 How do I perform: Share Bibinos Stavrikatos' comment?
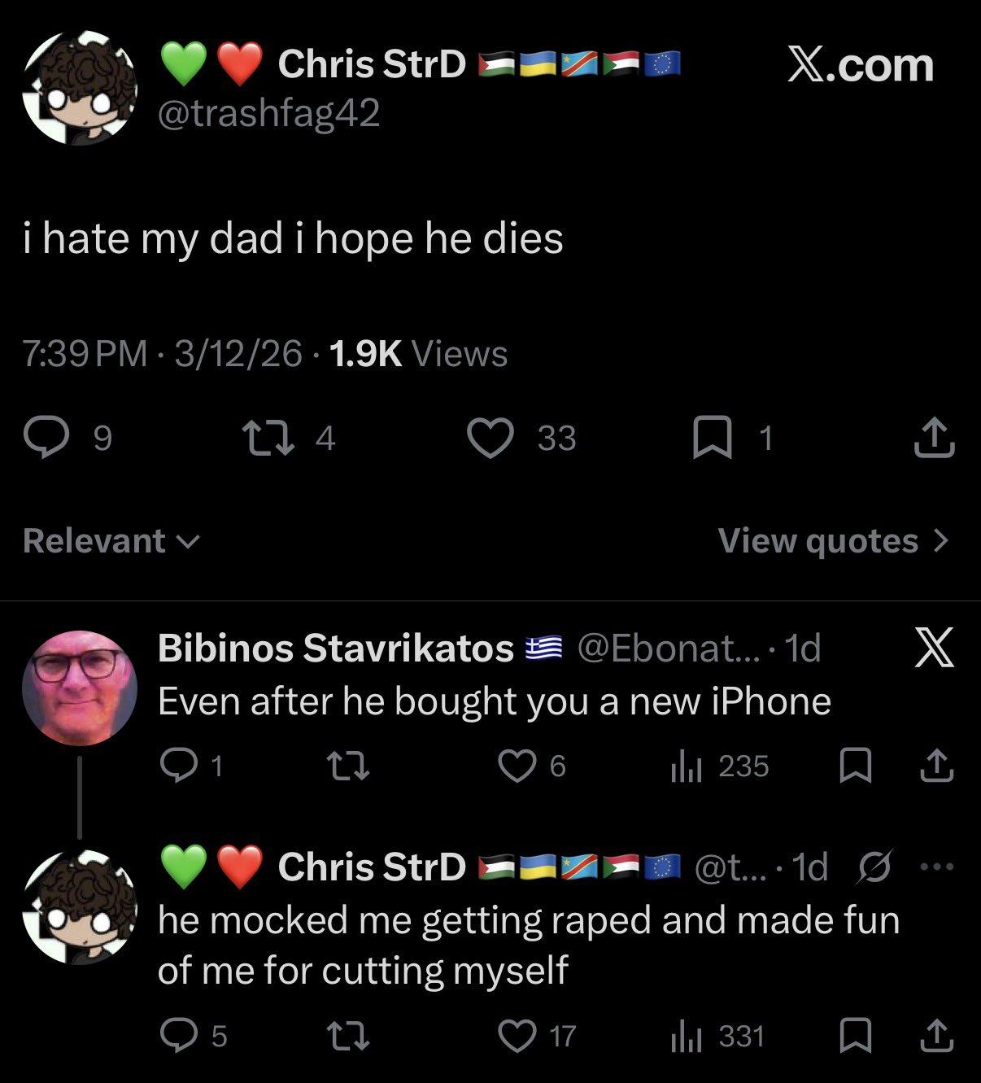938,766
